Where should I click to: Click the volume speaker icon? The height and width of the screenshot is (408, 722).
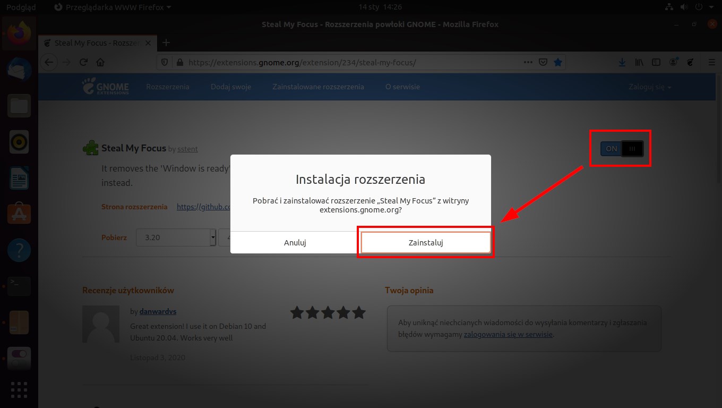[683, 7]
